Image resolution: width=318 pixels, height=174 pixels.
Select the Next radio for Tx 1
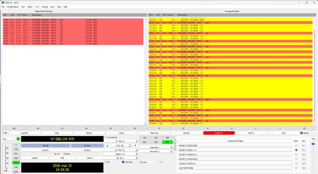pos(296,146)
